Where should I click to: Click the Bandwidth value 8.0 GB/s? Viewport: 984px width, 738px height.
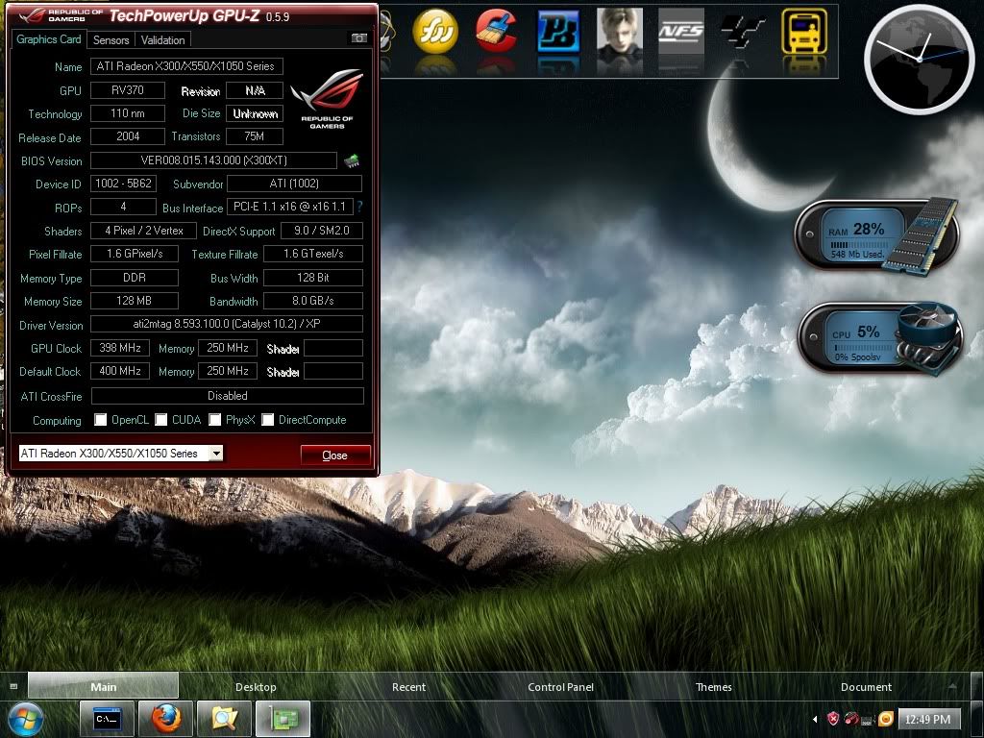(x=313, y=301)
